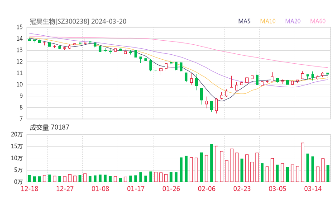
Task: Click the stock title 冠昊生物[SZ300238] 2024-03-20
Action: (x=78, y=21)
